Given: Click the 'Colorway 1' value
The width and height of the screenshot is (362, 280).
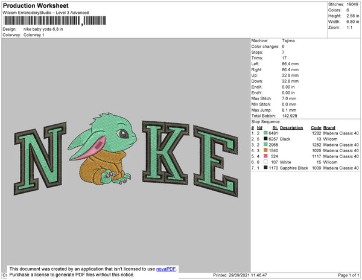Looking at the screenshot, I should [34, 35].
